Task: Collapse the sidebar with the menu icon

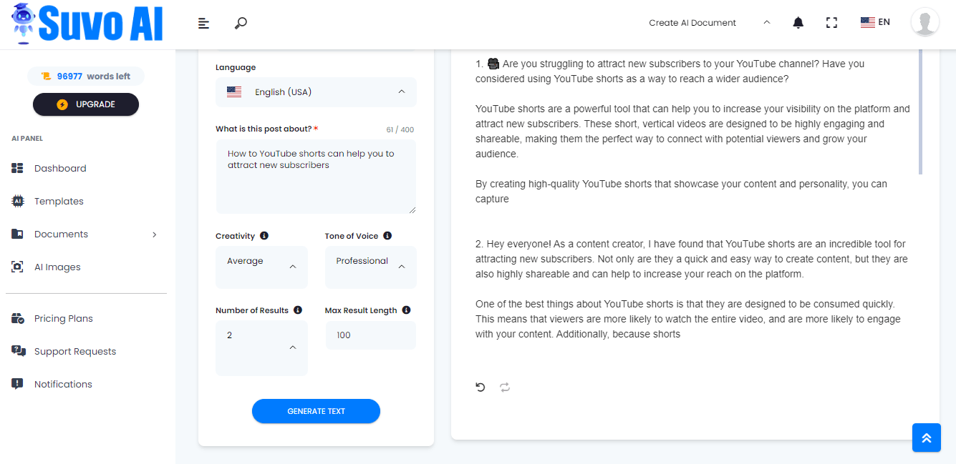Action: click(x=204, y=23)
